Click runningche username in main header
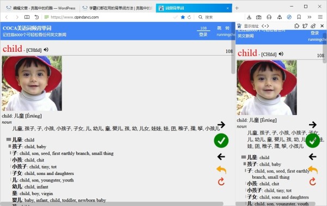The width and height of the screenshot is (327, 206). (x=226, y=35)
